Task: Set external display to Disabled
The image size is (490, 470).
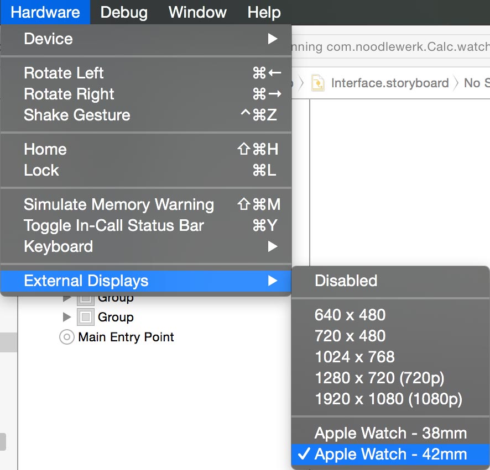Action: 346,281
